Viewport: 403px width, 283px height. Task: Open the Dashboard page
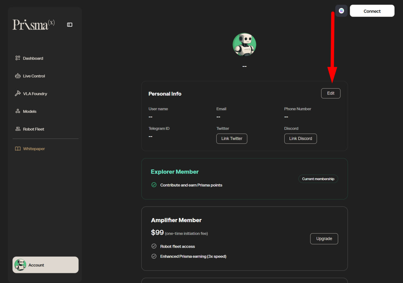(33, 58)
